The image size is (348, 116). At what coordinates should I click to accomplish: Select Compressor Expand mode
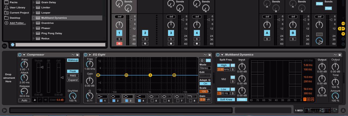pos(73,80)
